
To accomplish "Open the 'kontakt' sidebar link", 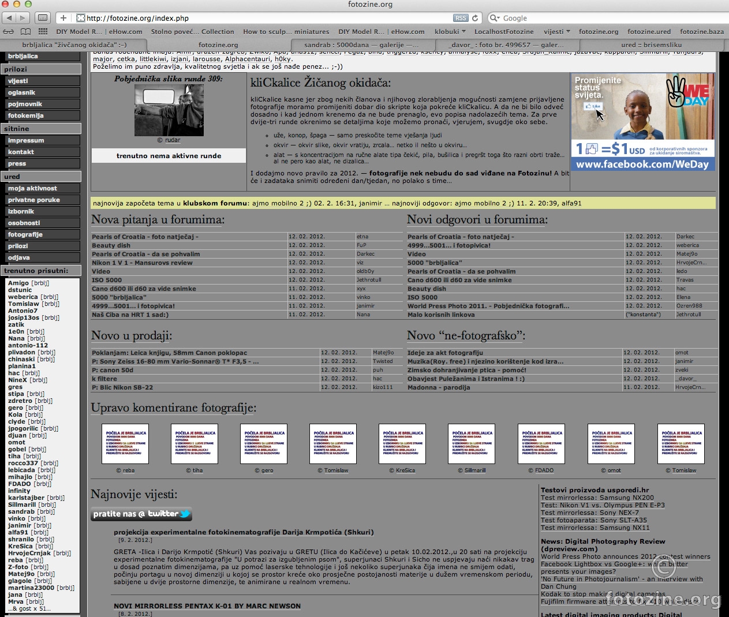I will click(x=43, y=152).
